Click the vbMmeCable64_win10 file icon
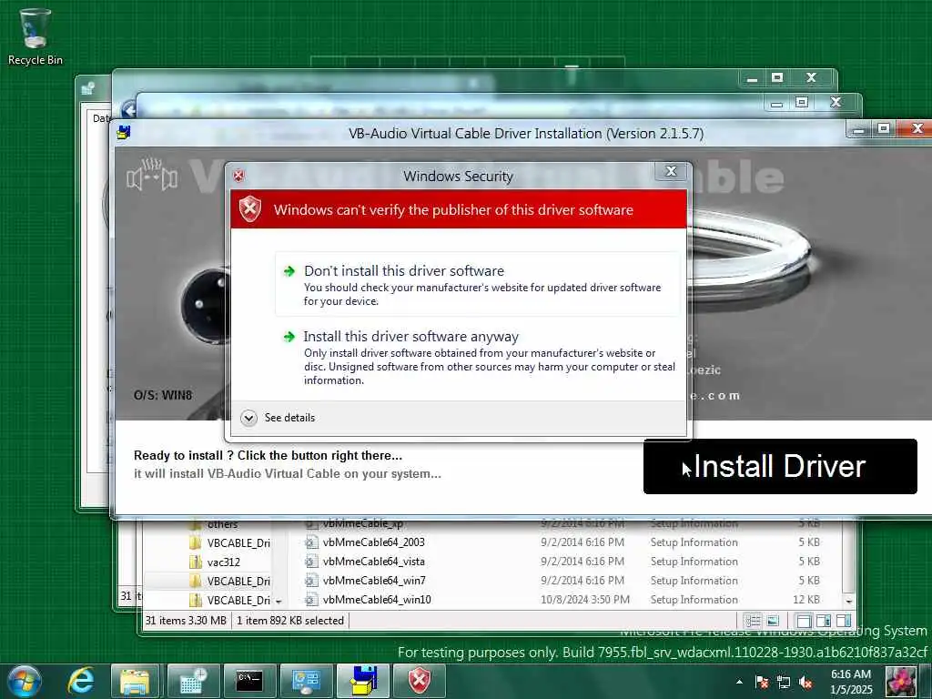 (x=311, y=599)
